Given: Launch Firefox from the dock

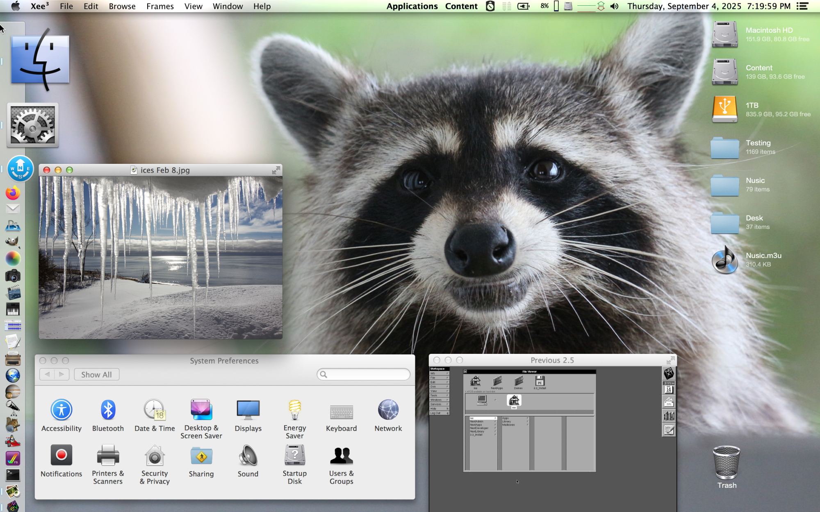Looking at the screenshot, I should coord(13,193).
